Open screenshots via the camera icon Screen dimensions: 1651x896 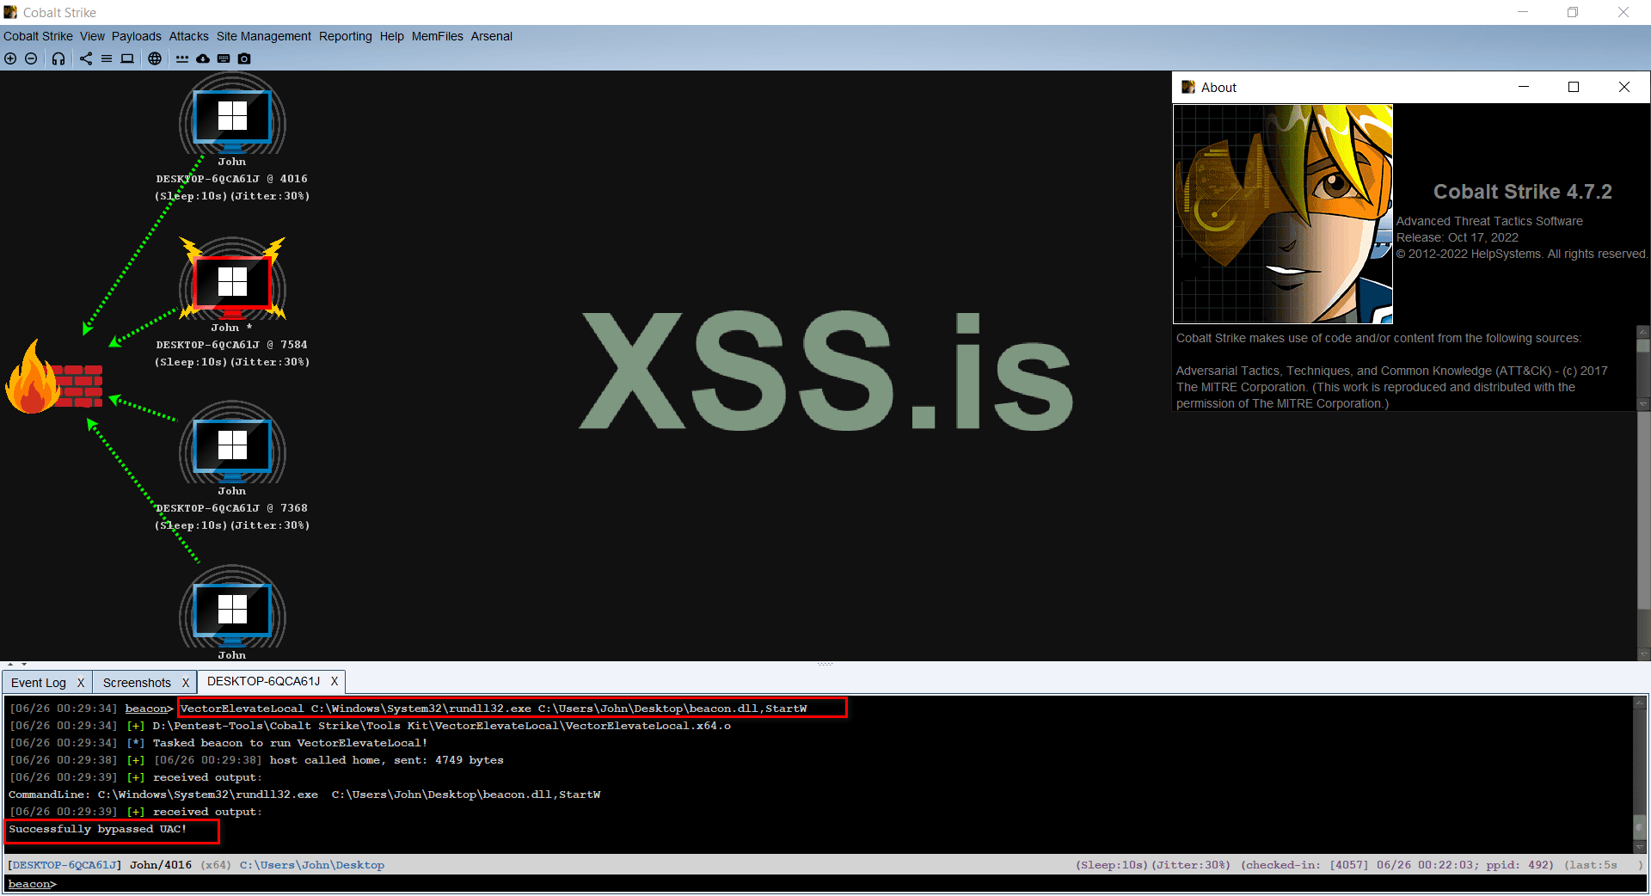pos(244,58)
